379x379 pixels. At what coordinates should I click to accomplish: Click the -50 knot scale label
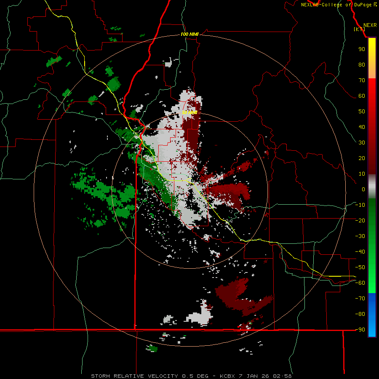pyautogui.click(x=360, y=267)
